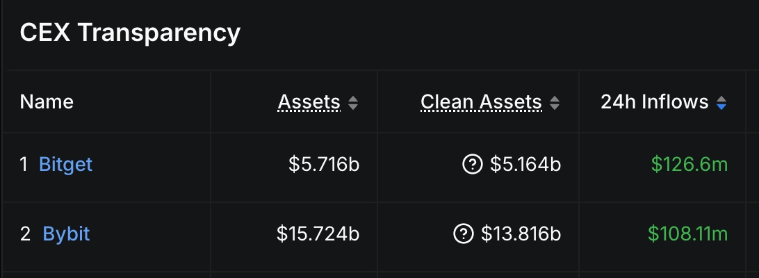
Task: Click Bitget's $5.164b clean assets figure
Action: pos(525,165)
